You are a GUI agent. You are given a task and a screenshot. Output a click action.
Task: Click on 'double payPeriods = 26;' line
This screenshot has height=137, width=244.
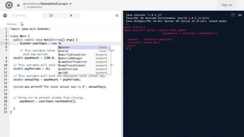[x=32, y=68]
